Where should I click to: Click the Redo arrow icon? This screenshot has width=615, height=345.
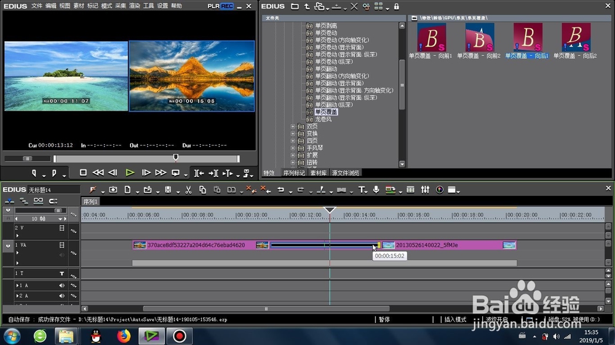click(x=301, y=190)
